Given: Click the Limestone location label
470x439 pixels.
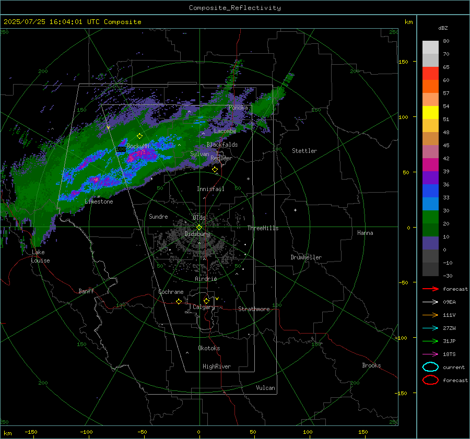Looking at the screenshot, I should (x=99, y=201).
